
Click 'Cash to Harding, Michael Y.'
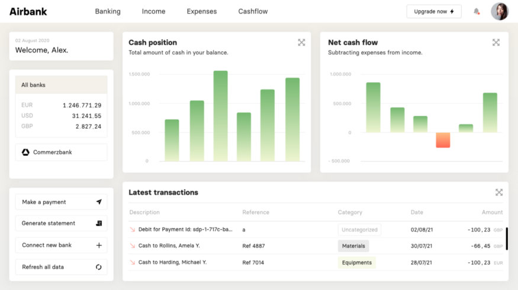(172, 262)
